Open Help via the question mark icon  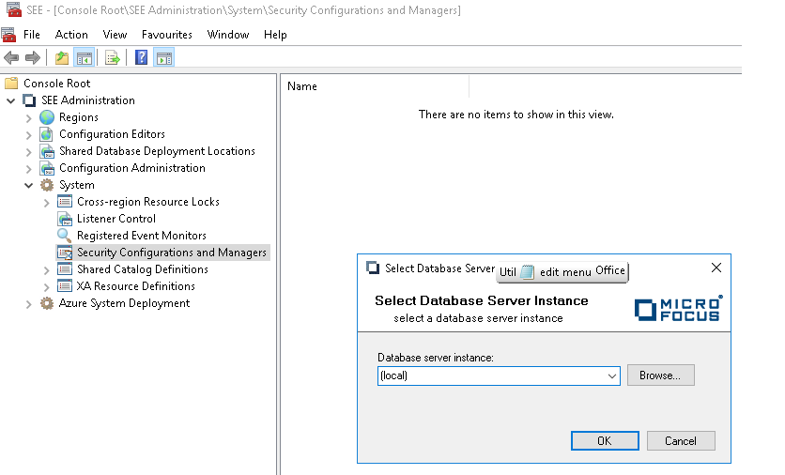[x=141, y=58]
